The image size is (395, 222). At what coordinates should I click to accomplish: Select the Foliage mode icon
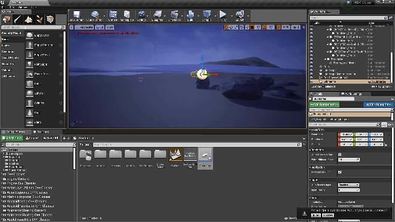39,19
